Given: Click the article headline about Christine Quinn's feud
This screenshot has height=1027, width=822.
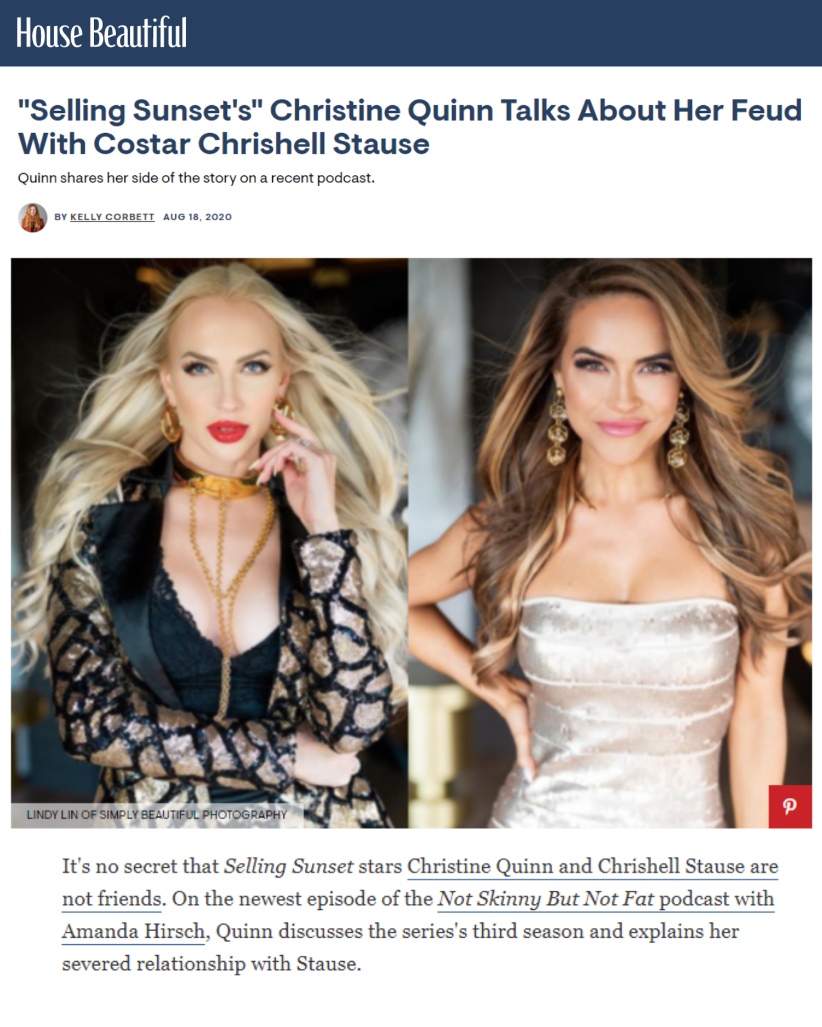Looking at the screenshot, I should [410, 127].
